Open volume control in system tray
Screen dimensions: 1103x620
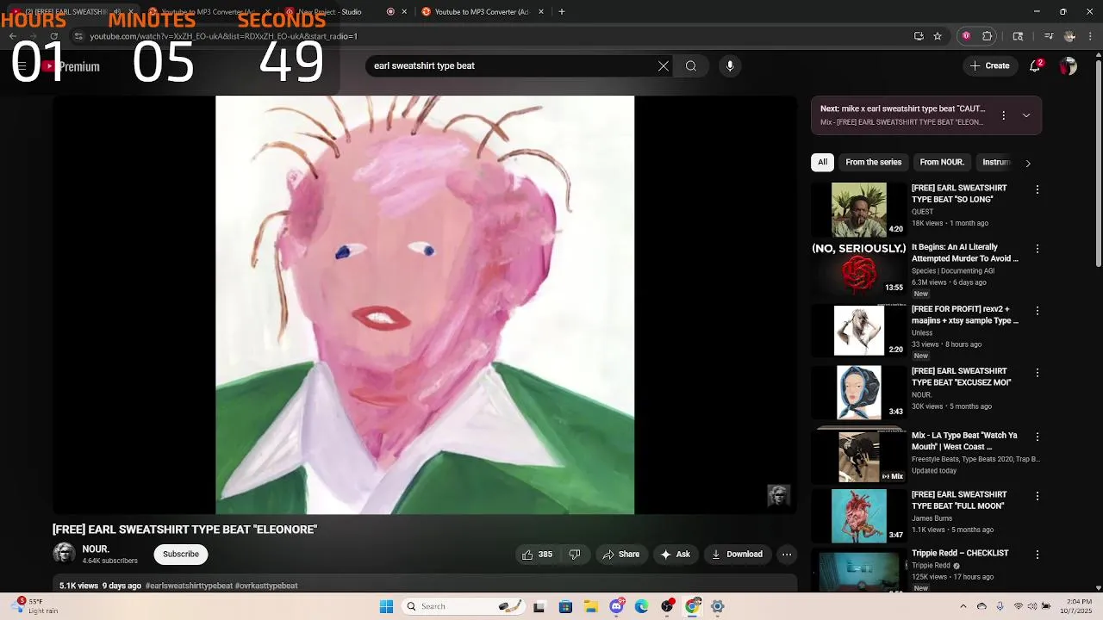(x=1032, y=606)
